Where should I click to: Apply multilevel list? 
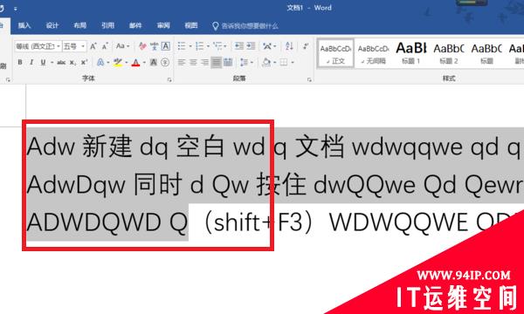click(217, 46)
